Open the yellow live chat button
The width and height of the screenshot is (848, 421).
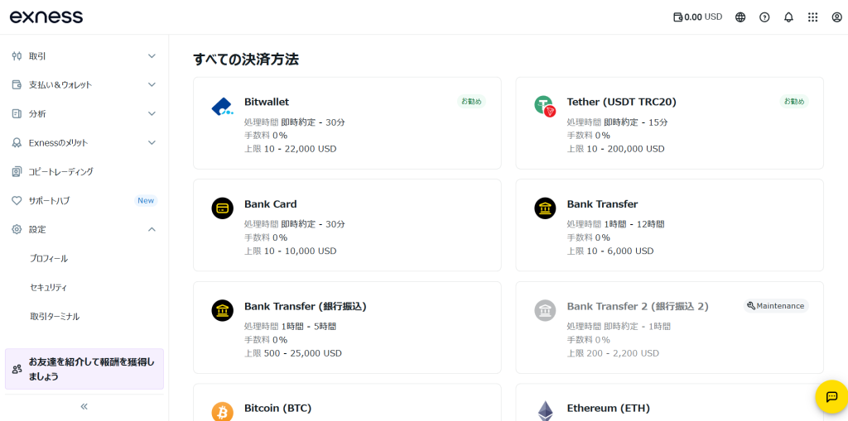point(831,397)
